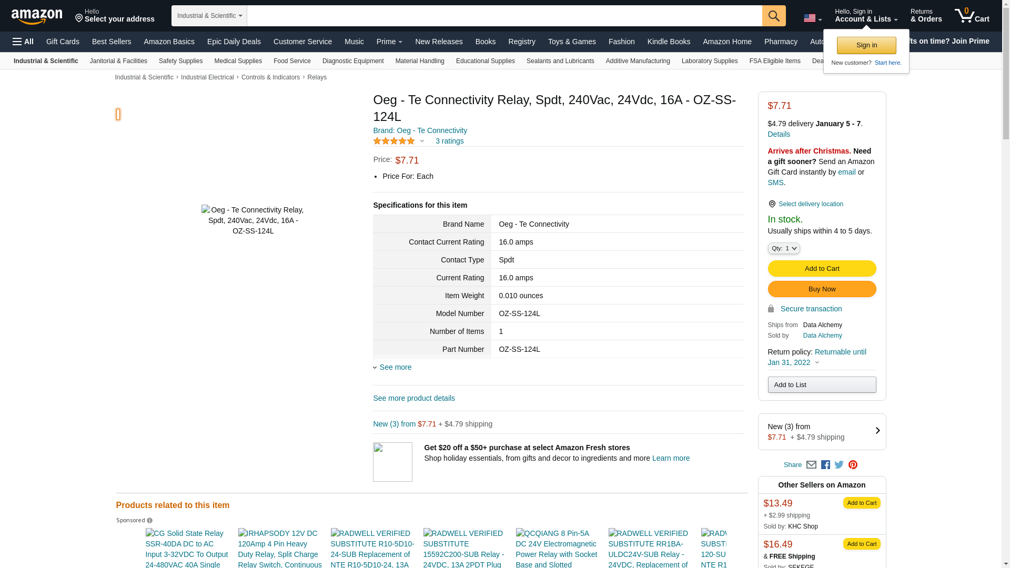Open New (3) from offers chevron
Viewport: 1010px width, 568px height.
pos(877,431)
